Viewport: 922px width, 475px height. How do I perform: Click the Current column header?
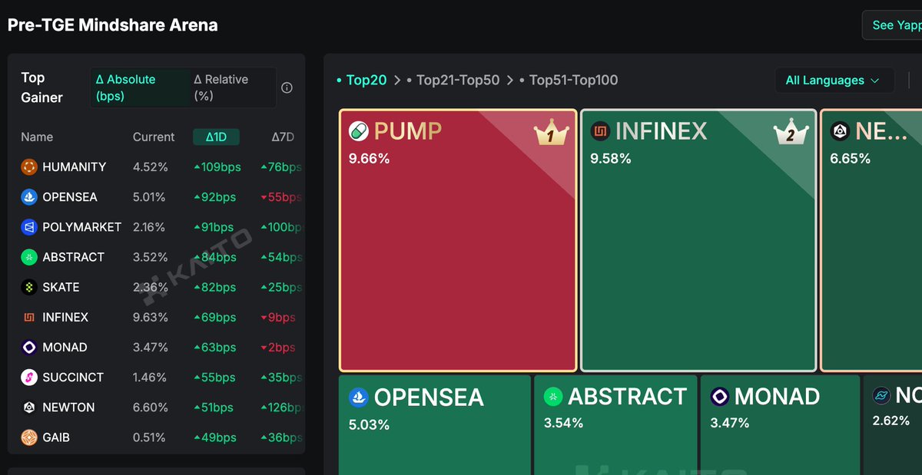click(x=154, y=137)
